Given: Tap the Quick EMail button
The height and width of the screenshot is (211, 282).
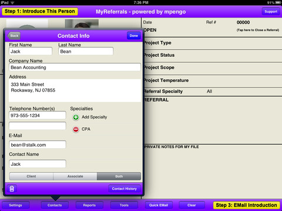Looking at the screenshot, I should click(x=159, y=205).
